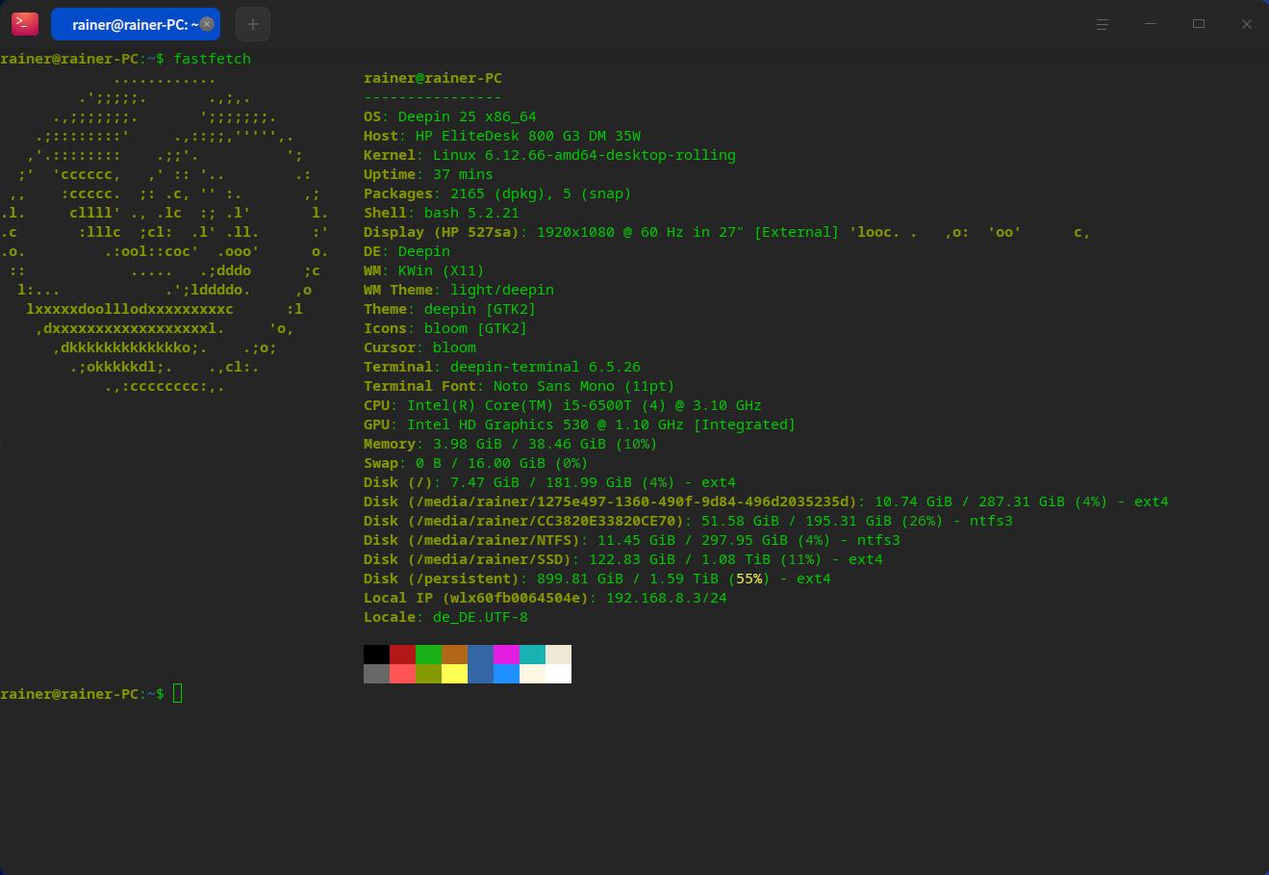Click the 'Uptime: 37 mins' line
Viewport: 1269px width, 875px height.
click(x=428, y=174)
